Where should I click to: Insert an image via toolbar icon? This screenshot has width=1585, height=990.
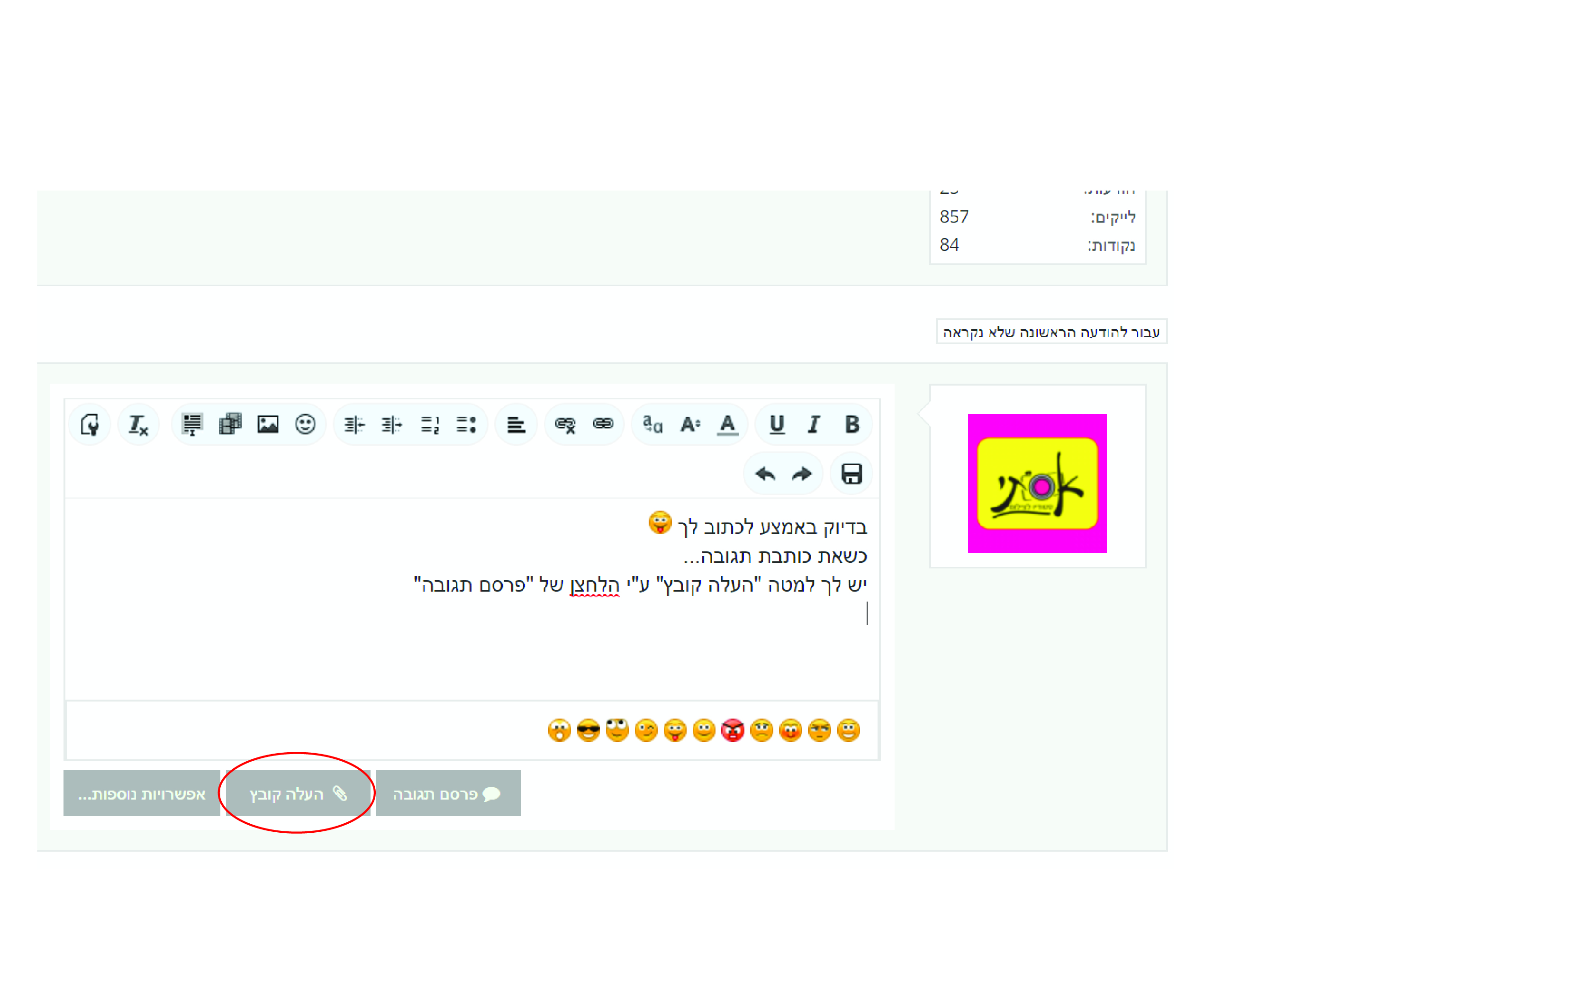pyautogui.click(x=268, y=424)
